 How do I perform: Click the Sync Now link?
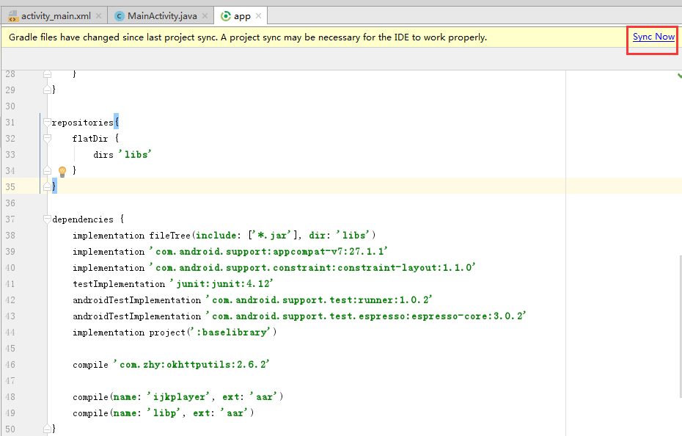pyautogui.click(x=653, y=37)
